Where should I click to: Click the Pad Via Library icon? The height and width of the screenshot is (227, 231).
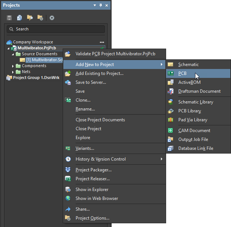pos(171,120)
